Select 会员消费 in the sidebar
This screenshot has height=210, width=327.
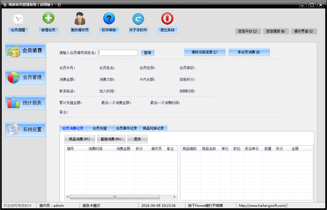pos(25,51)
